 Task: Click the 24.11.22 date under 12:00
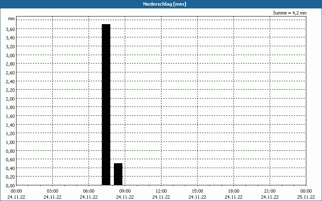coord(161,197)
